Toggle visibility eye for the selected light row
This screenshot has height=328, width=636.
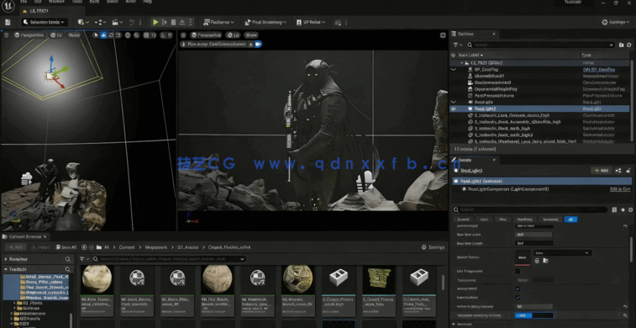pyautogui.click(x=454, y=108)
